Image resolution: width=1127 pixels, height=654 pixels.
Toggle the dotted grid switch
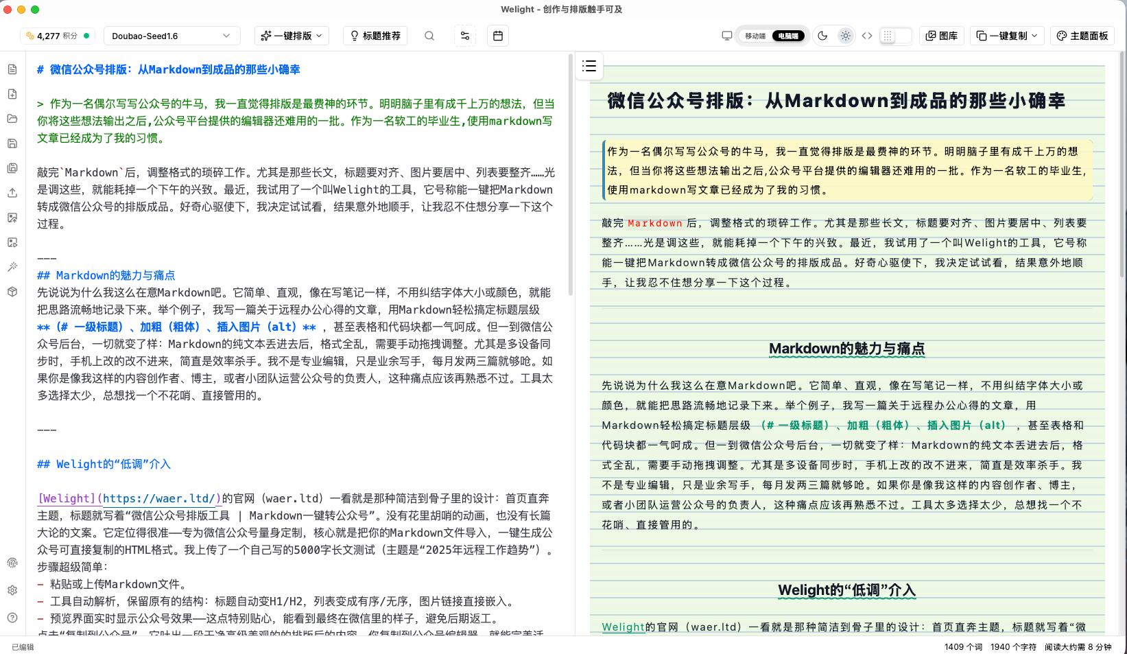pyautogui.click(x=895, y=36)
